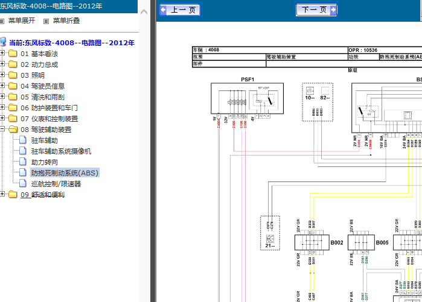This screenshot has width=422, height=302.
Task: Go to previous page with 上一页 button
Action: 180,10
